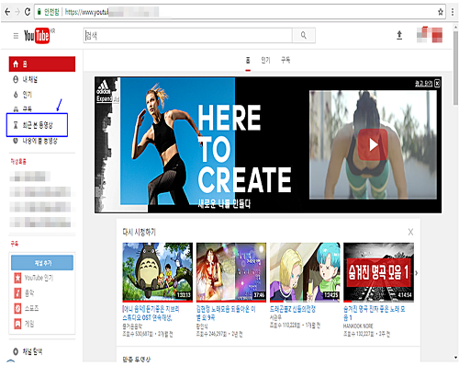Screen dimensions: 459x366
Task: Open the Chrome three-dot menu
Action: pyautogui.click(x=453, y=12)
